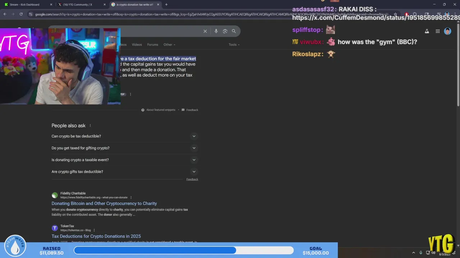Open the Tools dropdown
The image size is (460, 258).
pyautogui.click(x=234, y=44)
